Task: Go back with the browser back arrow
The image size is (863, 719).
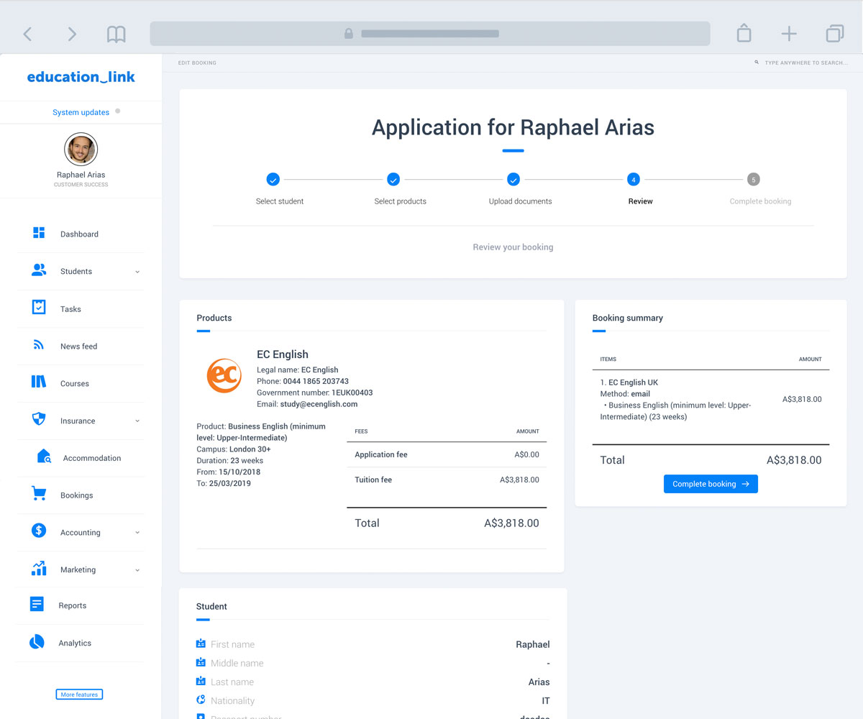Action: [27, 34]
